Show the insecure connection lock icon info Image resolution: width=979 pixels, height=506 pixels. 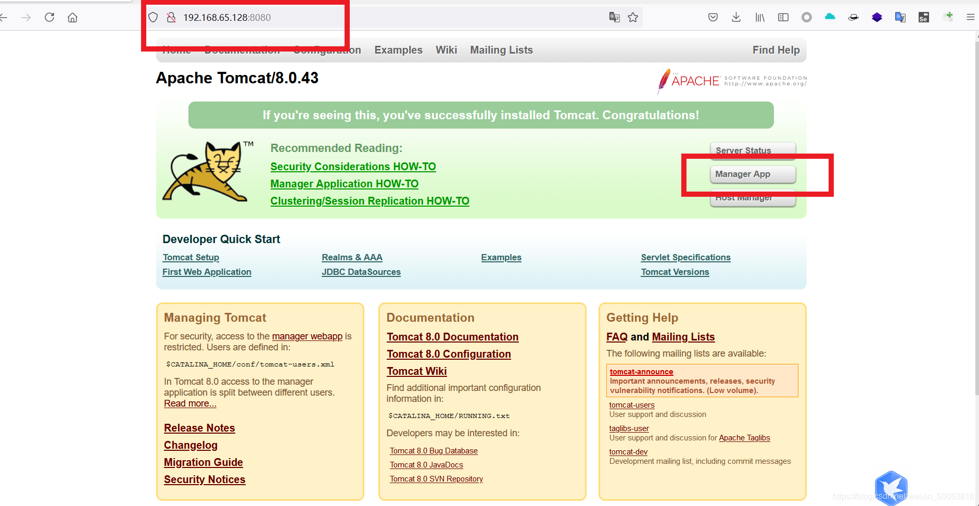tap(171, 18)
